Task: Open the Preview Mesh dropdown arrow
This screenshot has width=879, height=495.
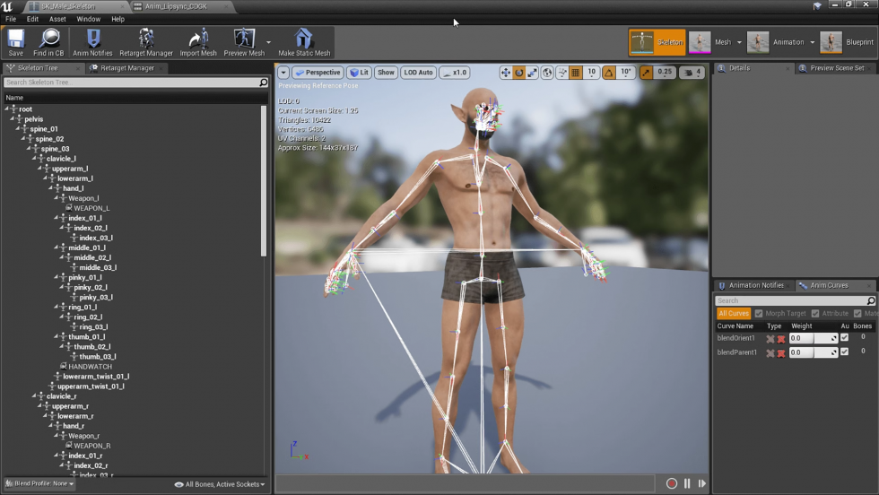Action: pyautogui.click(x=268, y=42)
